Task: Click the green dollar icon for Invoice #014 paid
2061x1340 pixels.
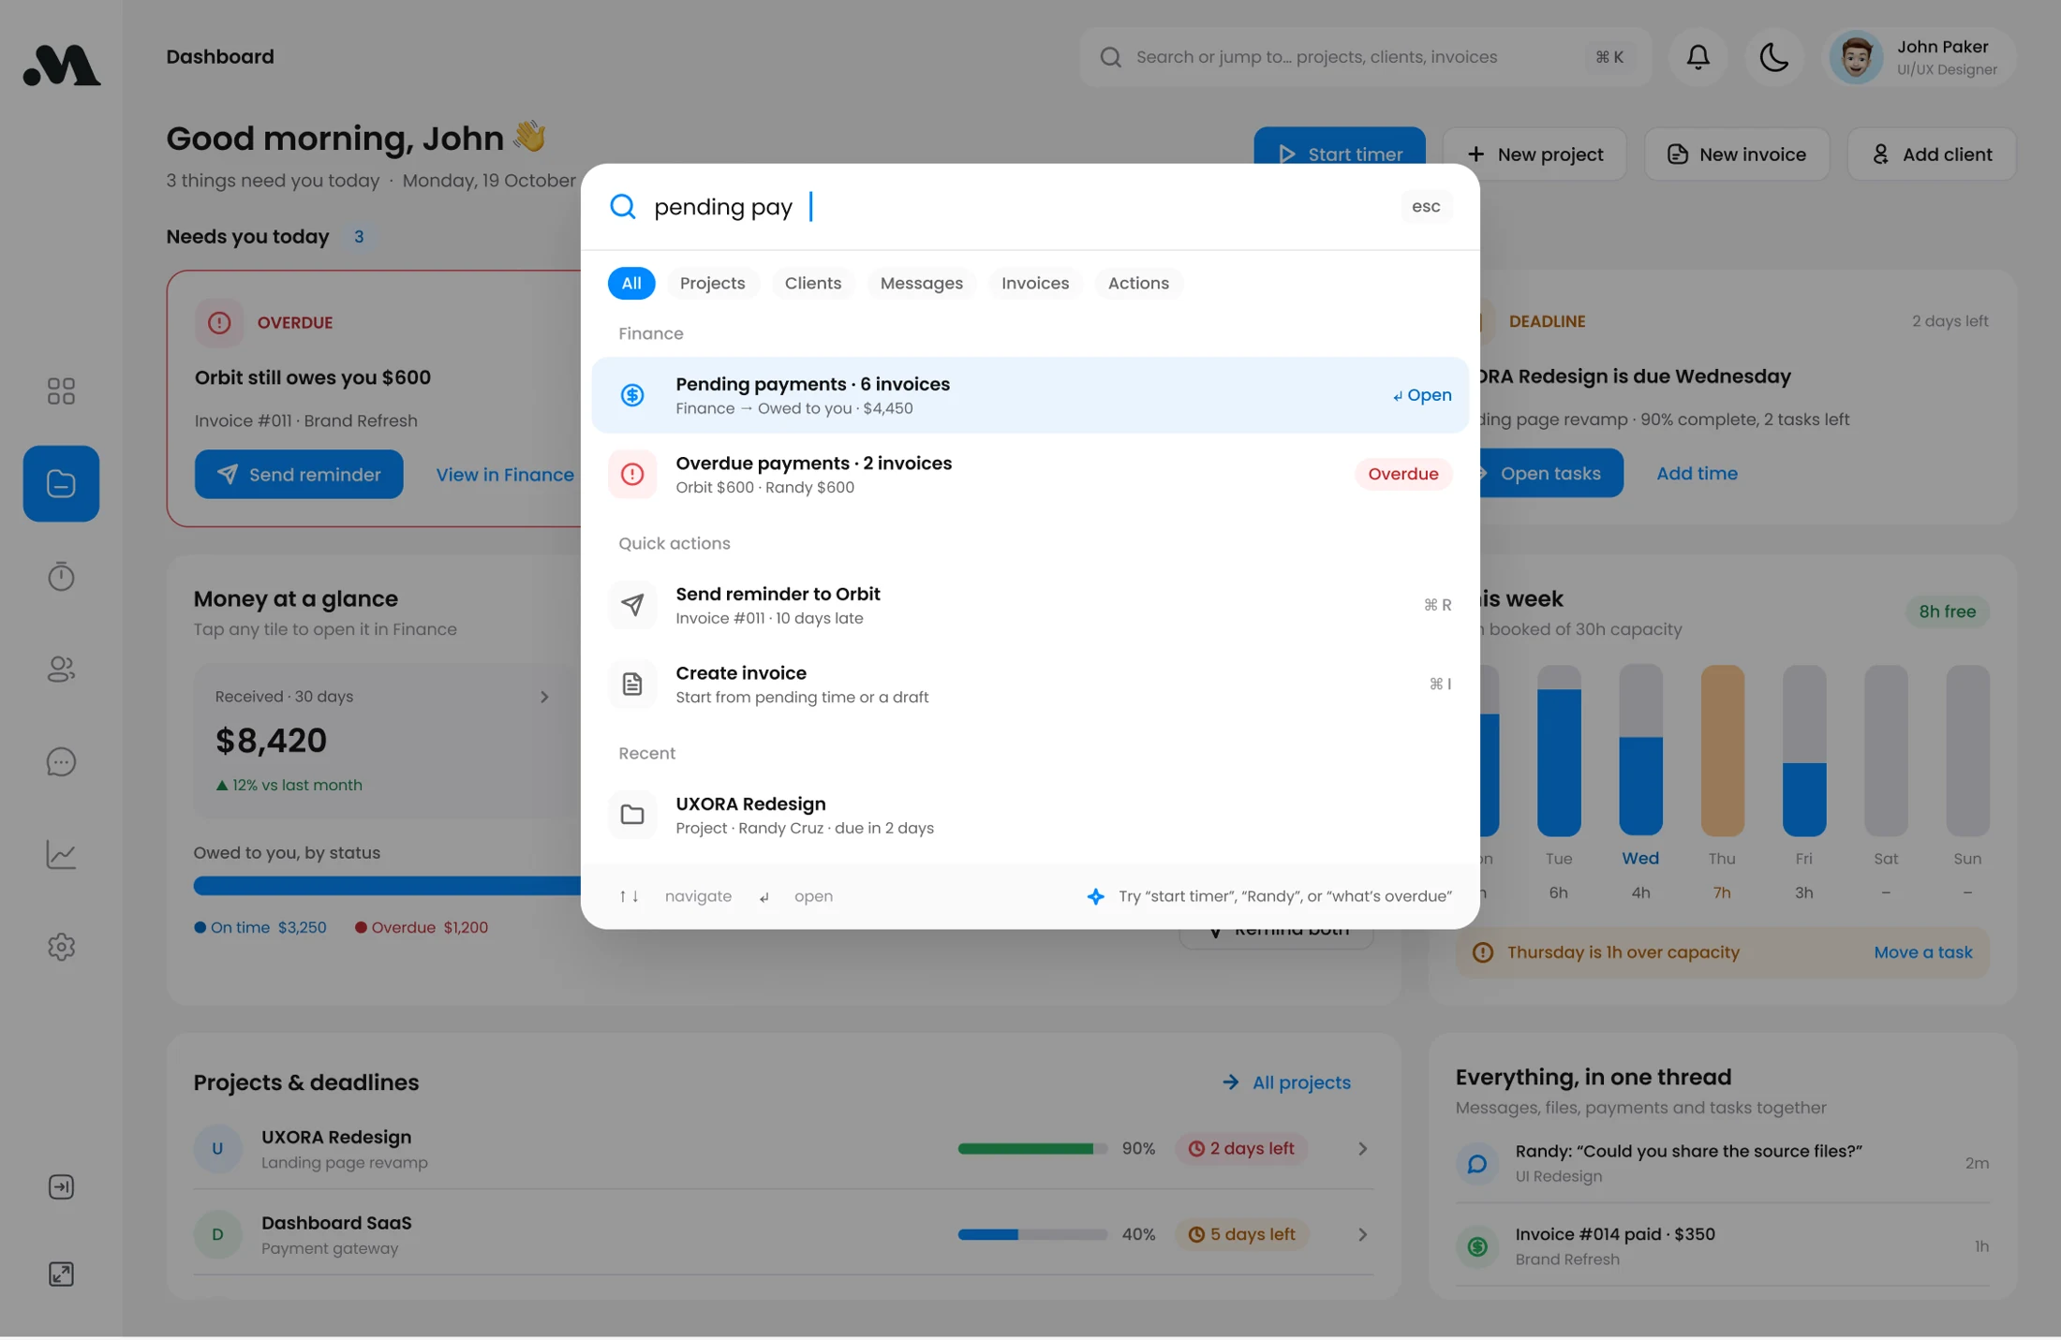Action: click(1477, 1246)
